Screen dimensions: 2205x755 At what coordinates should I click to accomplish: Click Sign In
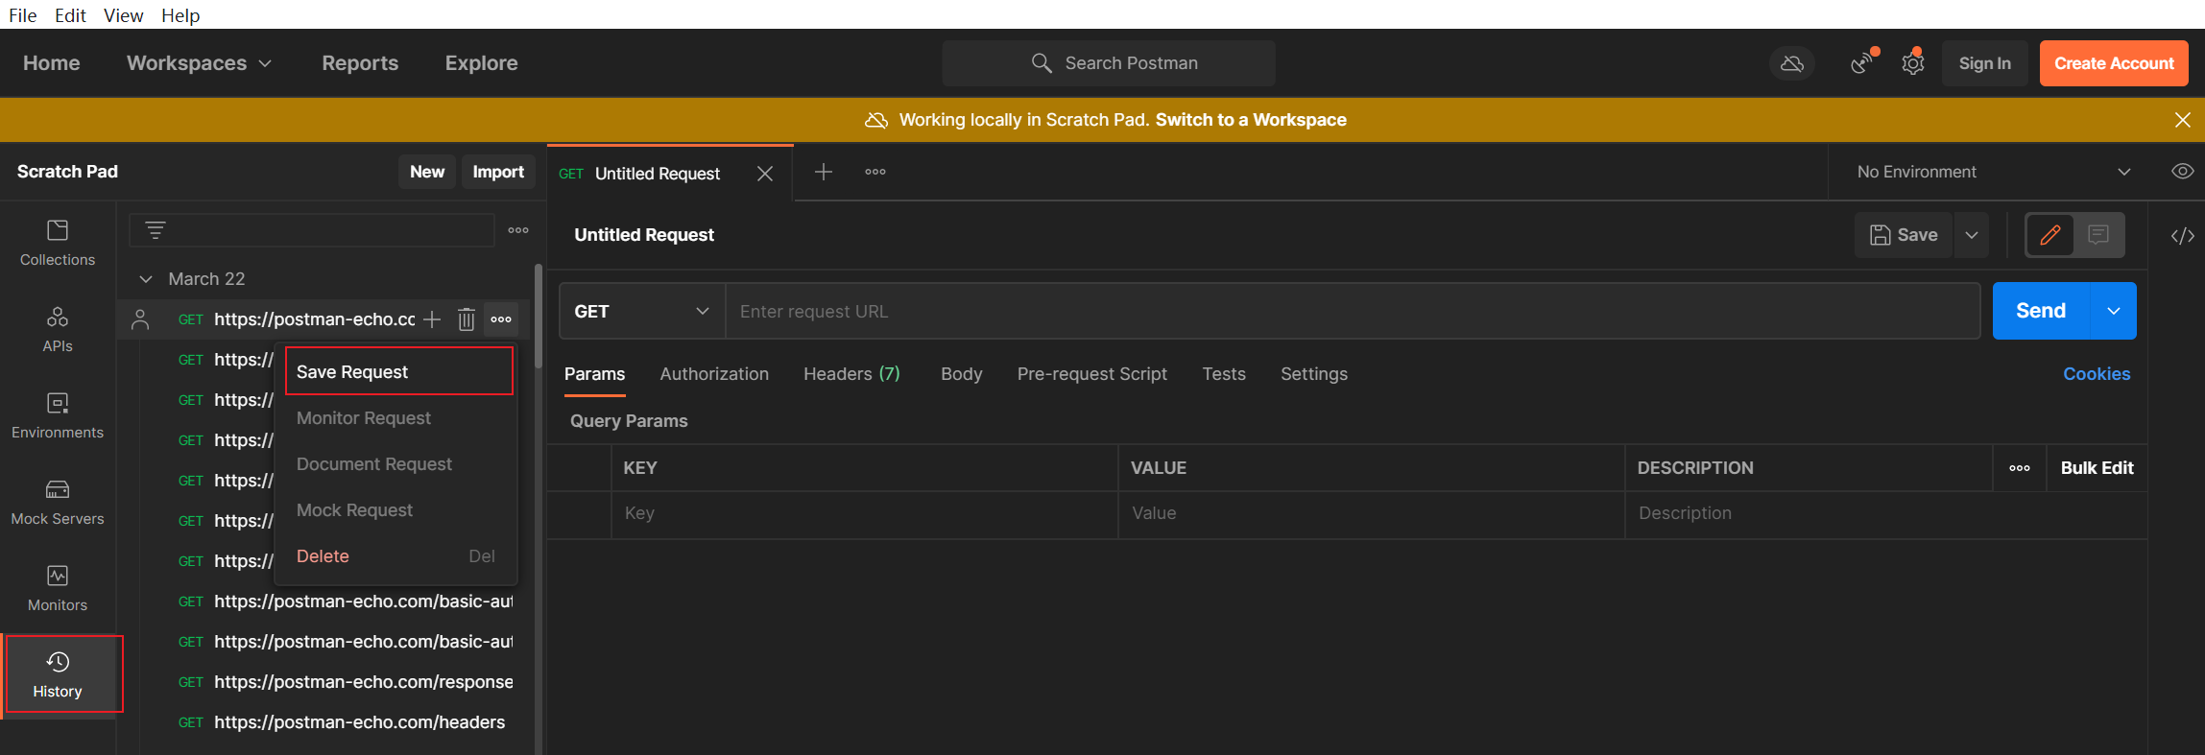point(1984,63)
